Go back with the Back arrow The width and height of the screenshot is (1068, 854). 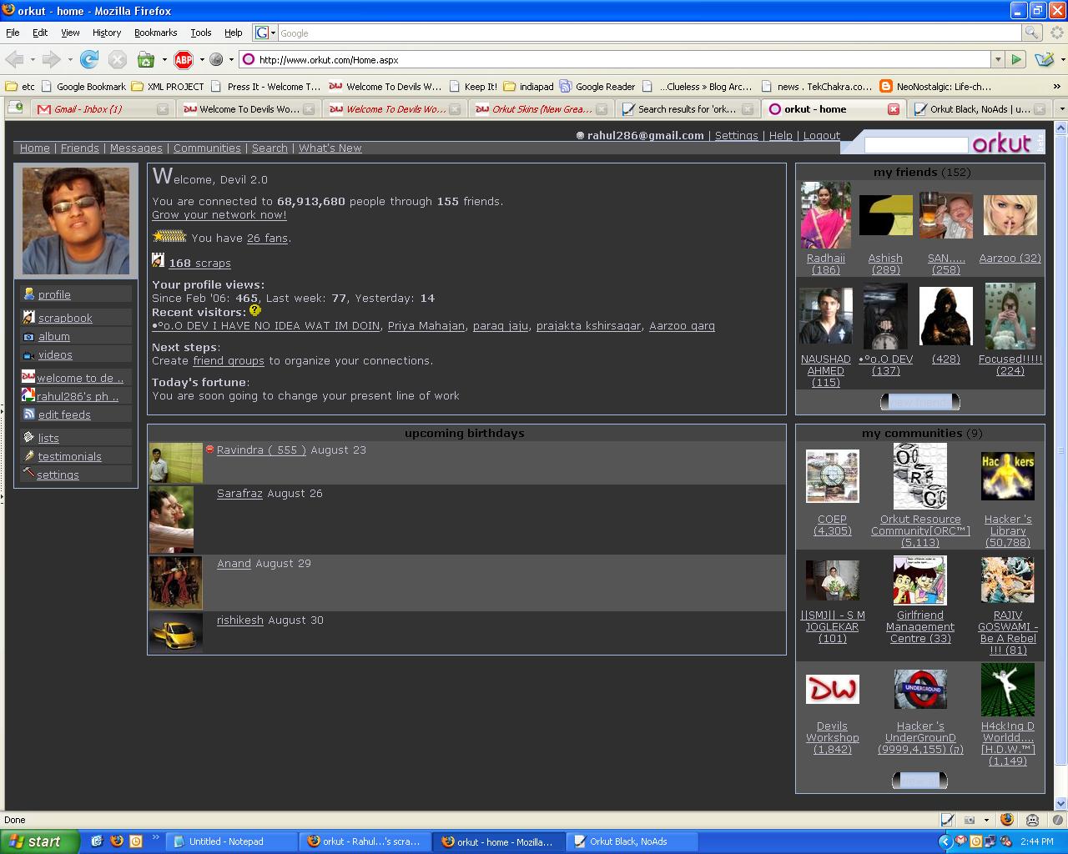click(x=14, y=59)
